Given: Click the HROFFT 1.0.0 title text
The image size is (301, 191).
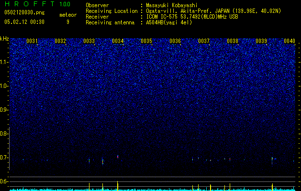Looking at the screenshot, I should 37,4.
